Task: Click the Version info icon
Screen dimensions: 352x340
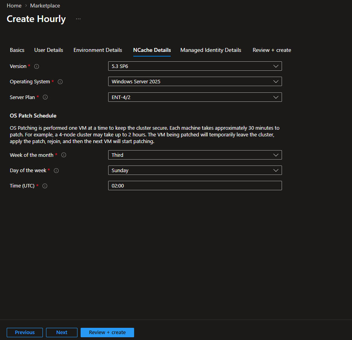Action: click(x=37, y=66)
